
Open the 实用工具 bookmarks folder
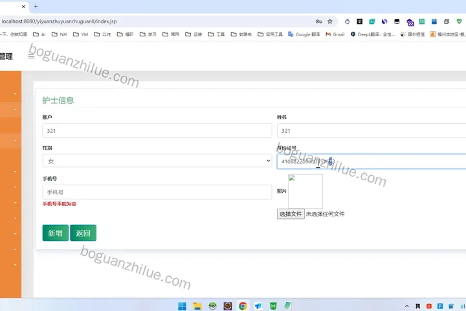click(270, 34)
